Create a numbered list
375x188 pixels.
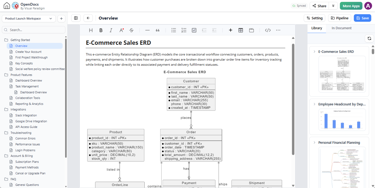[x=184, y=30]
